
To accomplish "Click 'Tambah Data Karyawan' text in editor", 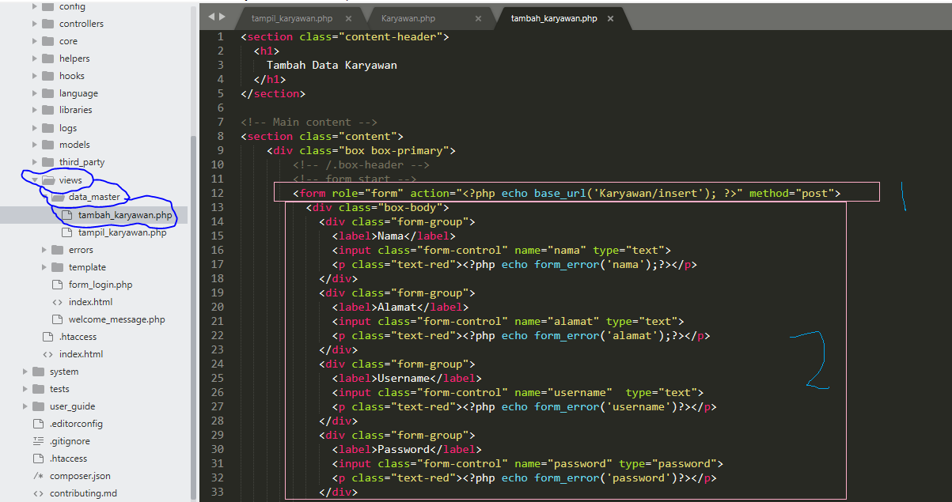I will [x=332, y=65].
